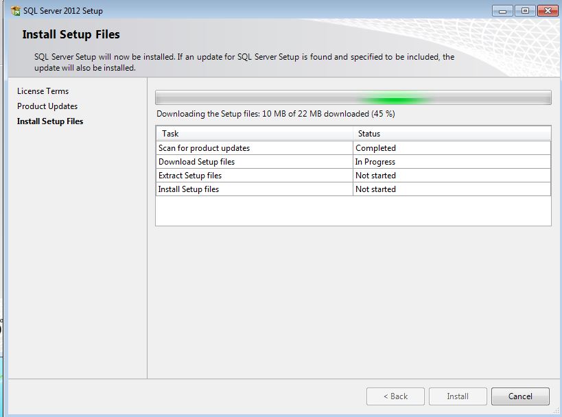Go back with the < Back button
562x417 pixels.
pyautogui.click(x=395, y=396)
